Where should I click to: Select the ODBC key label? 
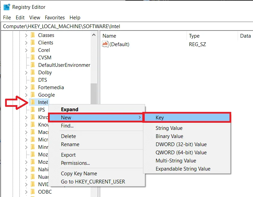45,192
